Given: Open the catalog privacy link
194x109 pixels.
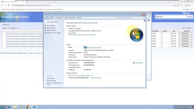Looking at the screenshot, I should [x=31, y=53].
